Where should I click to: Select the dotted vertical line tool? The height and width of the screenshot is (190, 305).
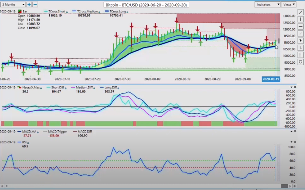(x=301, y=55)
